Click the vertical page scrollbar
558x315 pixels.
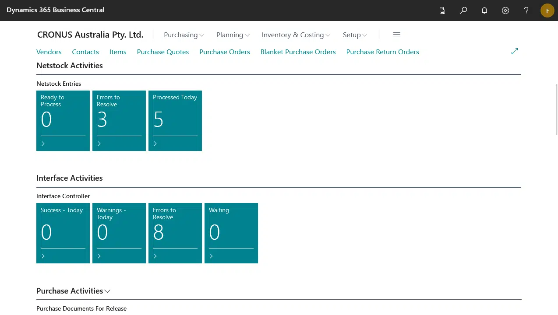point(556,109)
